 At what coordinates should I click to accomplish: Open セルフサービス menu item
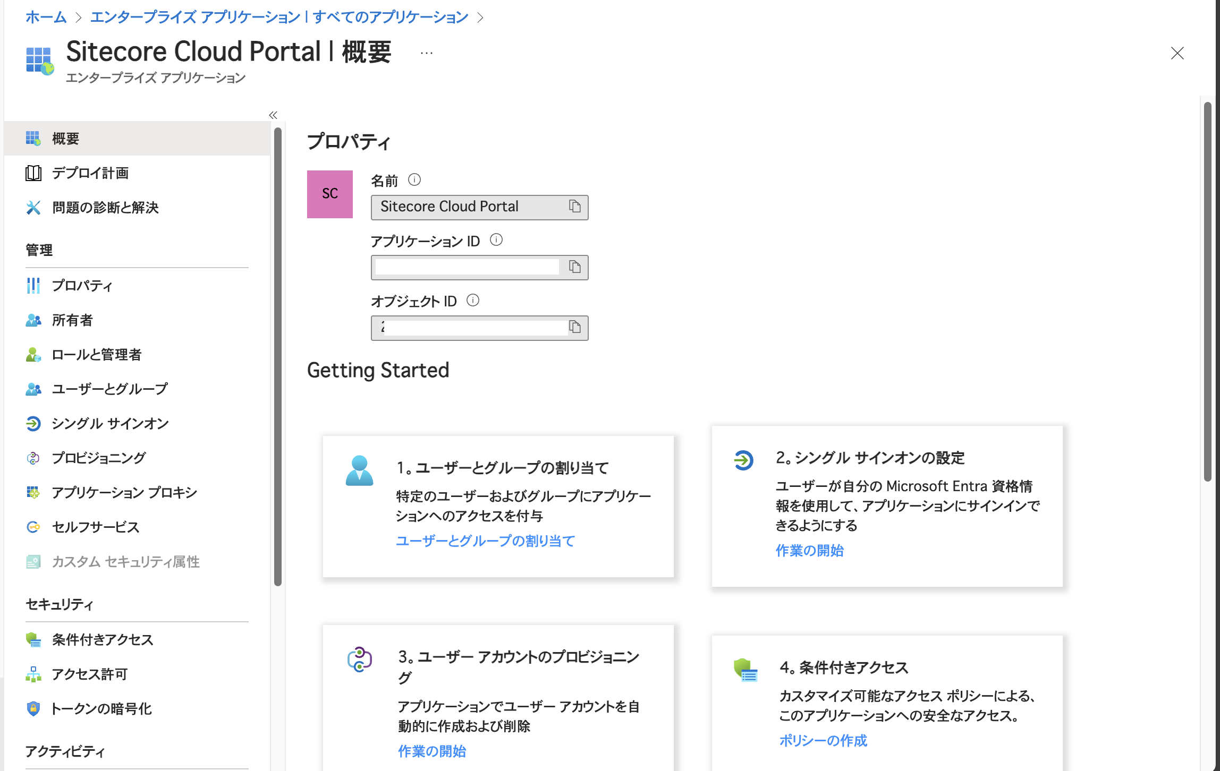(137, 527)
